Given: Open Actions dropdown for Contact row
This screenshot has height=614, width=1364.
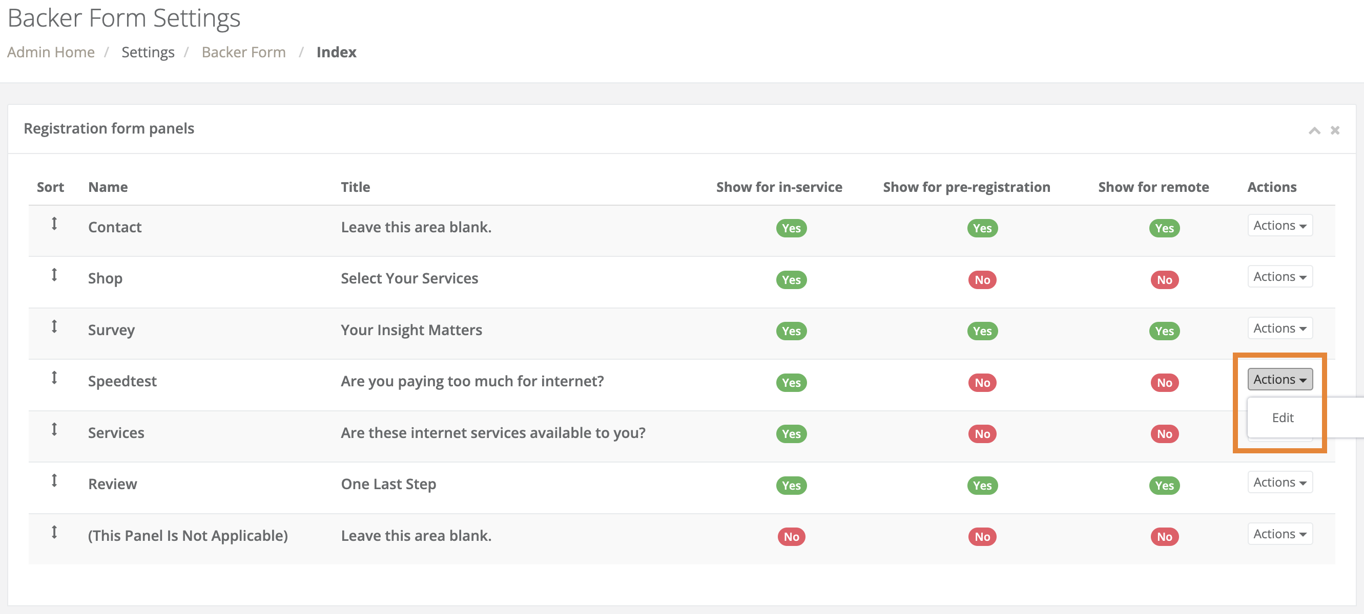Looking at the screenshot, I should (x=1279, y=226).
